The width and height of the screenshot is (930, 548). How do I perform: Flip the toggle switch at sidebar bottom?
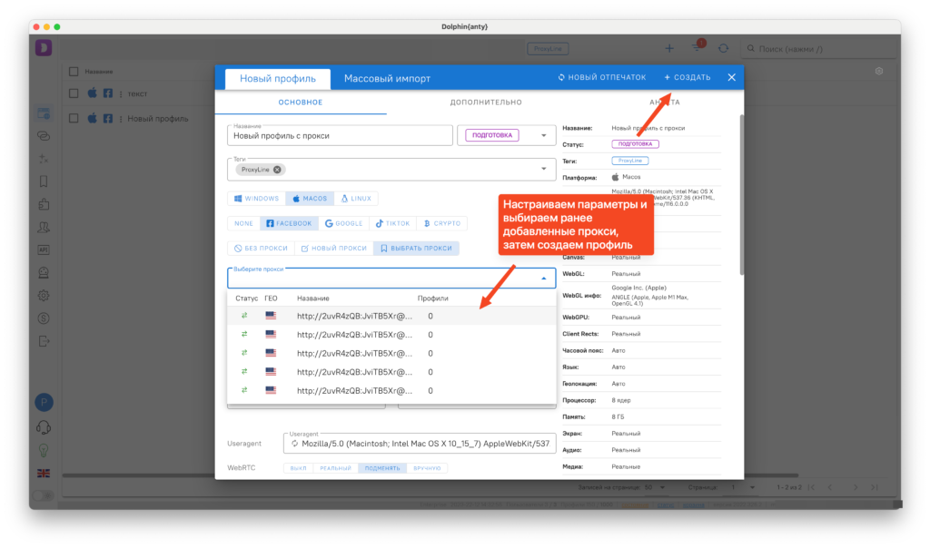coord(43,495)
